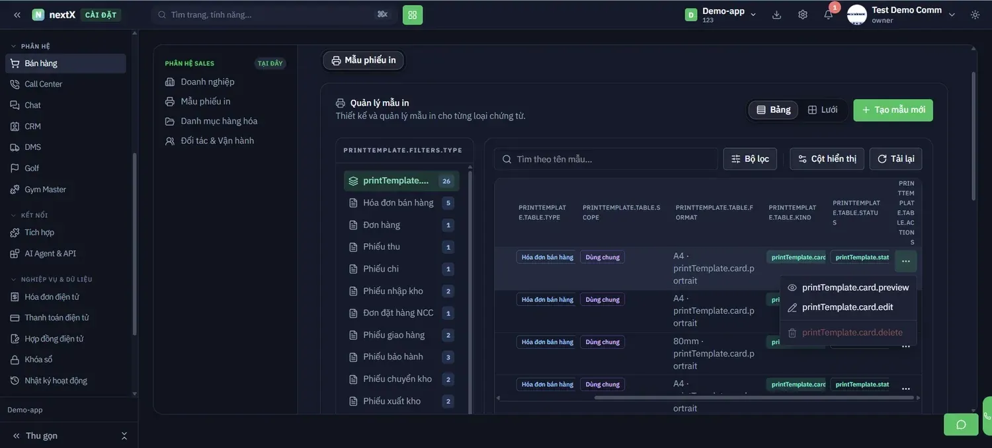Screen dimensions: 992x448
Task: Open CRM module
Action: [65, 126]
